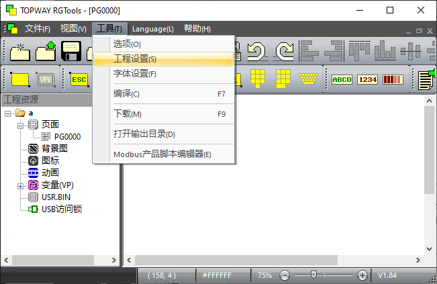
Task: Click the 75% zoom value
Action: click(264, 276)
